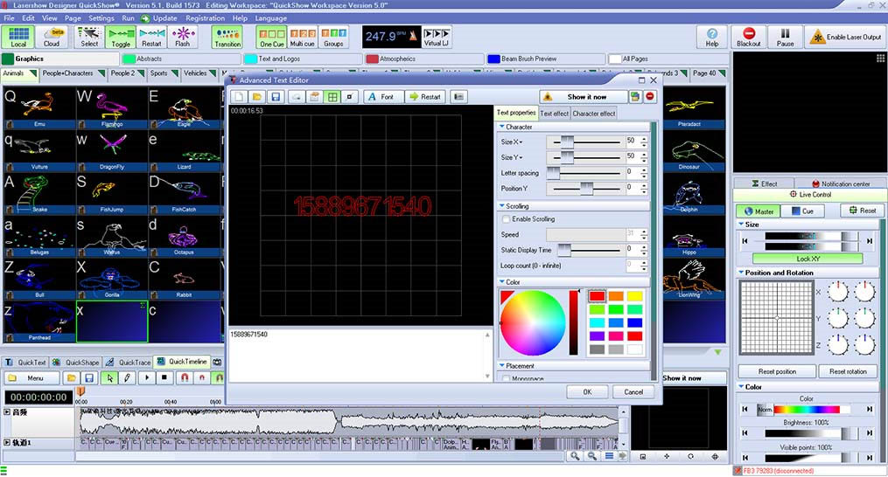Select the Eagle cue thumbnail
888x477 pixels.
(184, 107)
